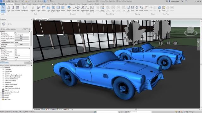Choose the Mullion tool
The image size is (202, 113).
click(x=63, y=8)
